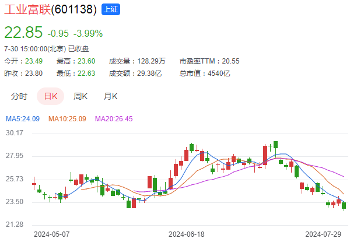Click the 27.95 price axis label
This screenshot has height=249, width=357.
(x=15, y=156)
